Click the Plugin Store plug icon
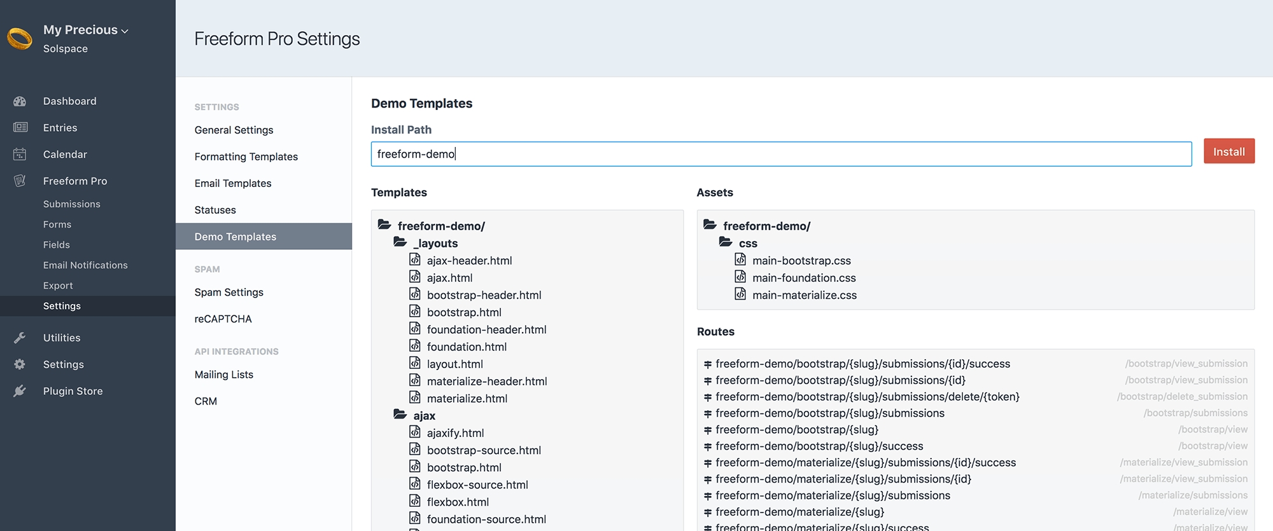The image size is (1273, 531). click(x=20, y=391)
